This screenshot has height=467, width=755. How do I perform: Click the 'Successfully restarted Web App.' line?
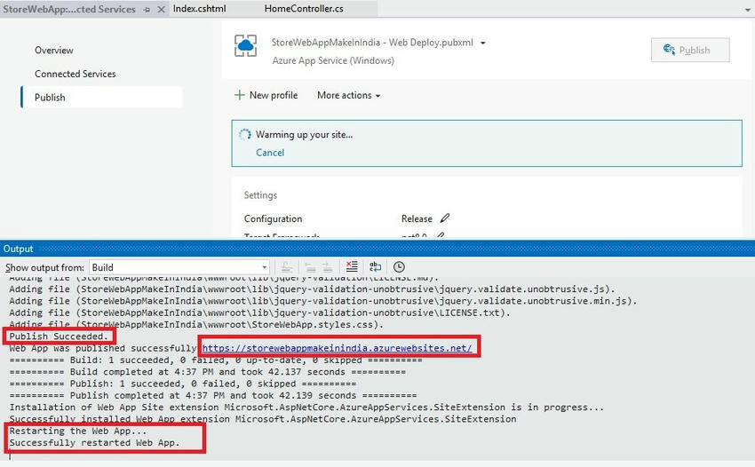(94, 442)
